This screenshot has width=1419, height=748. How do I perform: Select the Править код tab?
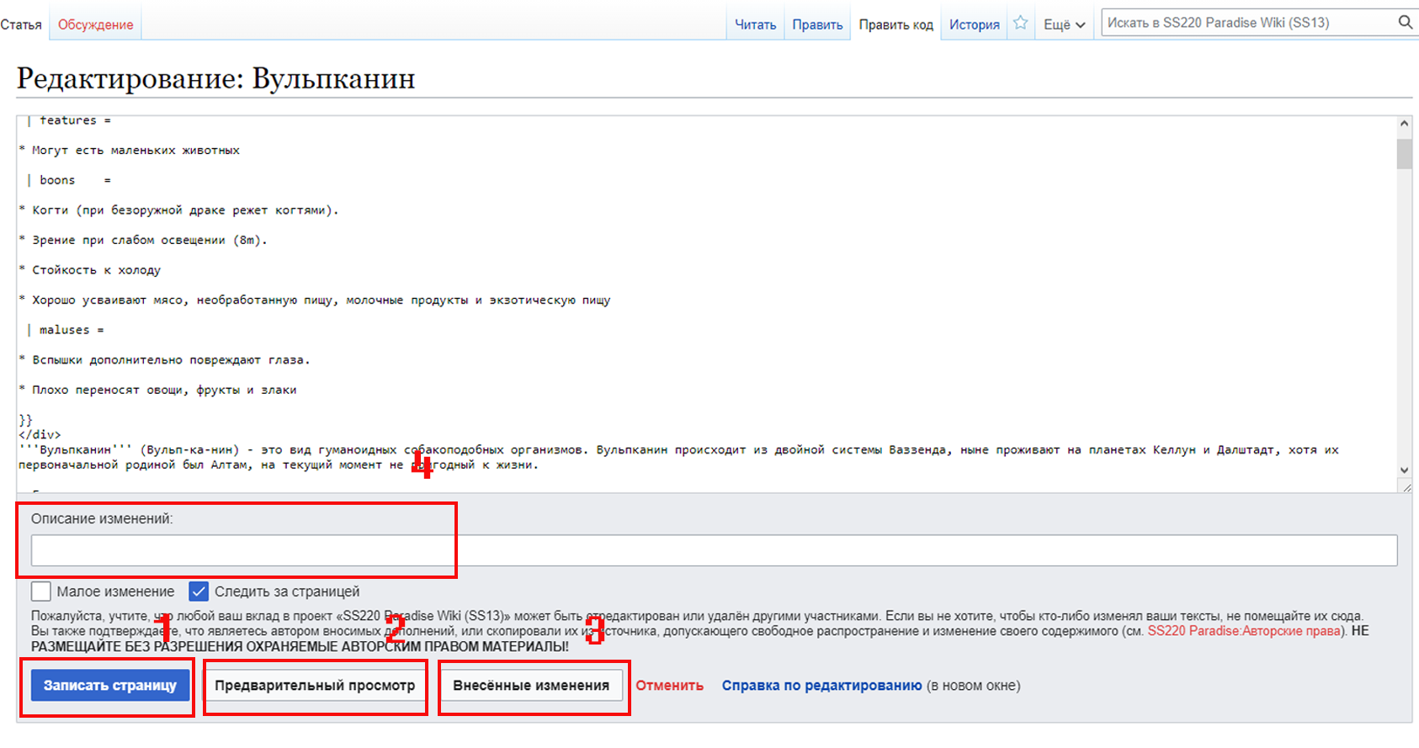tap(896, 24)
